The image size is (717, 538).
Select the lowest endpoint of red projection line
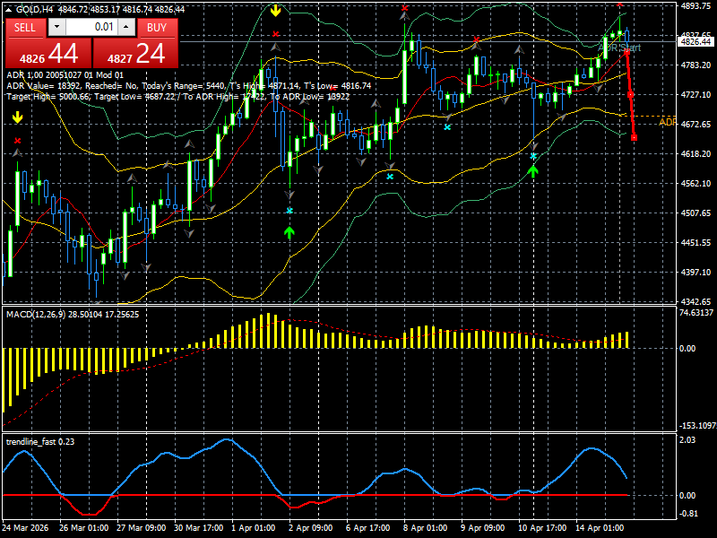pyautogui.click(x=634, y=137)
